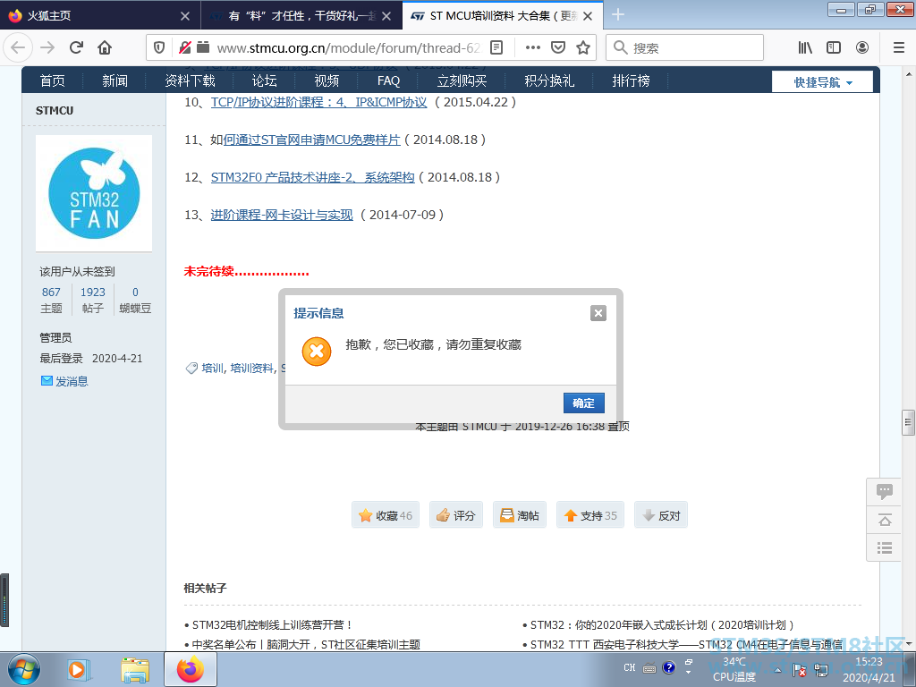
Task: Open a new tab with plus button
Action: click(618, 15)
